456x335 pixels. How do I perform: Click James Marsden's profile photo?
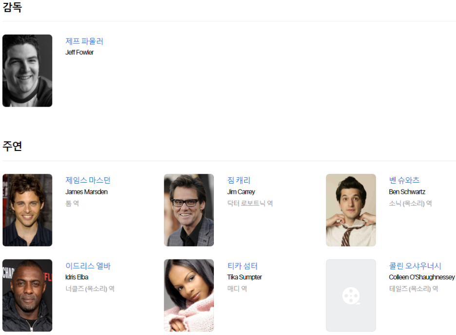coord(27,210)
